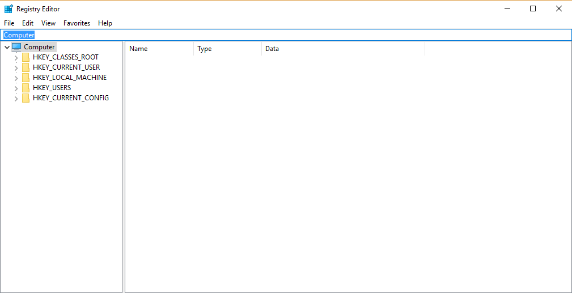Open the View menu
Screen dimensions: 572x293
click(49, 23)
